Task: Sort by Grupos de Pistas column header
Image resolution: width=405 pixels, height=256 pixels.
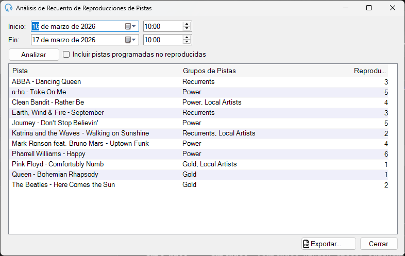Action: coord(266,71)
